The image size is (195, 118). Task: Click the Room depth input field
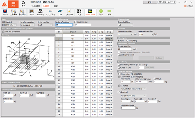coord(153,101)
